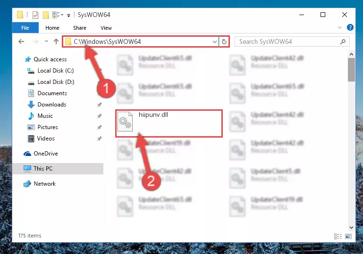Click the window folder icon in title bar
Image resolution: width=363 pixels, height=254 pixels.
[20, 15]
